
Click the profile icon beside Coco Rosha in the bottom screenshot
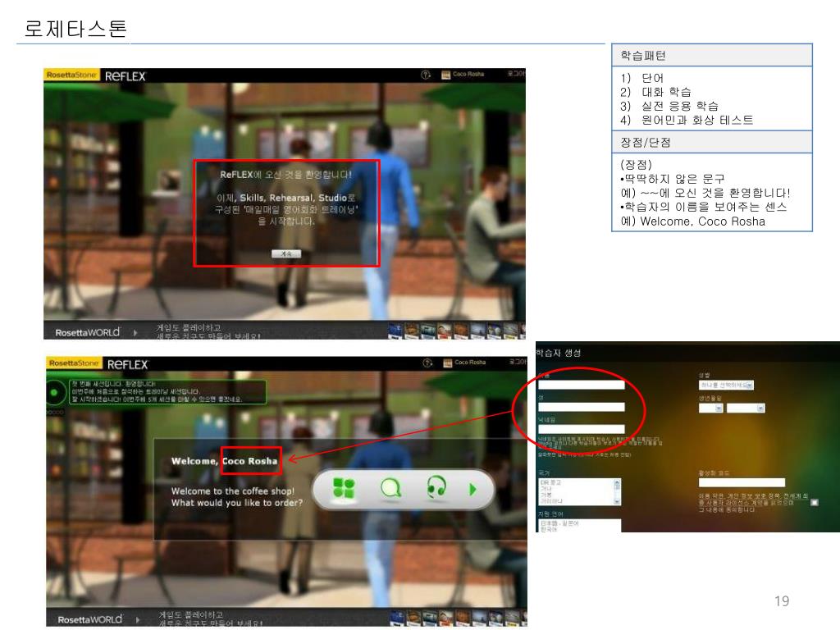[448, 363]
